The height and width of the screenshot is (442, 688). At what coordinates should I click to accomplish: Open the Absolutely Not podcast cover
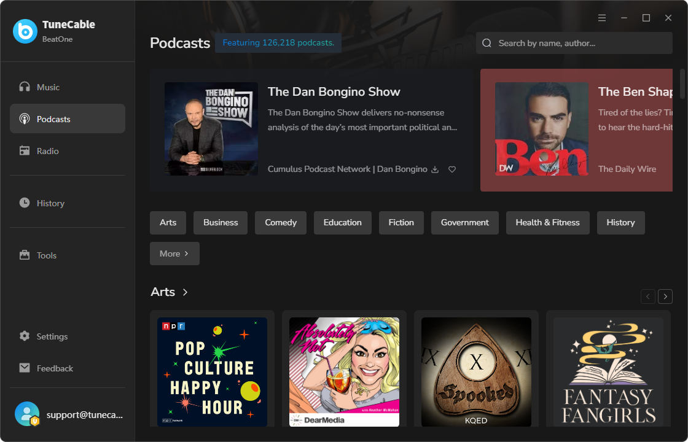point(345,372)
